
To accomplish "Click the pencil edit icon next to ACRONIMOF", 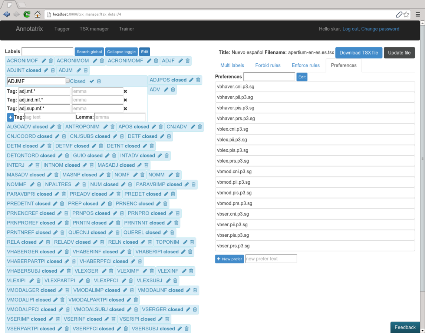I will point(44,61).
